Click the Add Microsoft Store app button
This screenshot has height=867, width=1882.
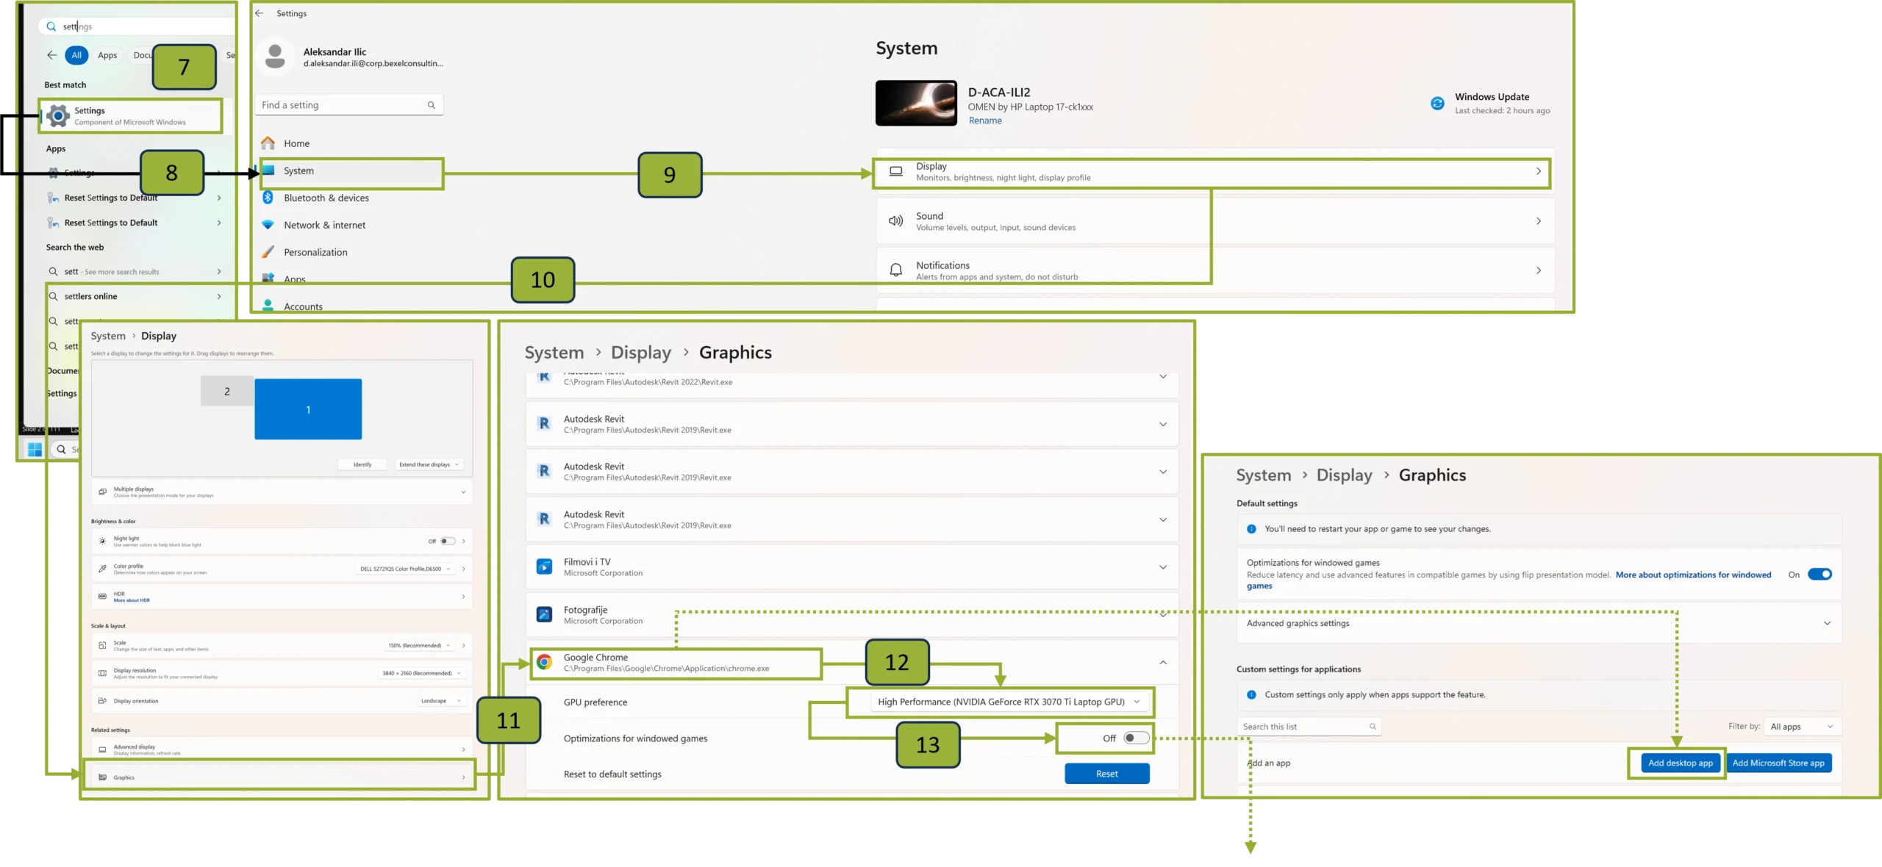pyautogui.click(x=1778, y=763)
